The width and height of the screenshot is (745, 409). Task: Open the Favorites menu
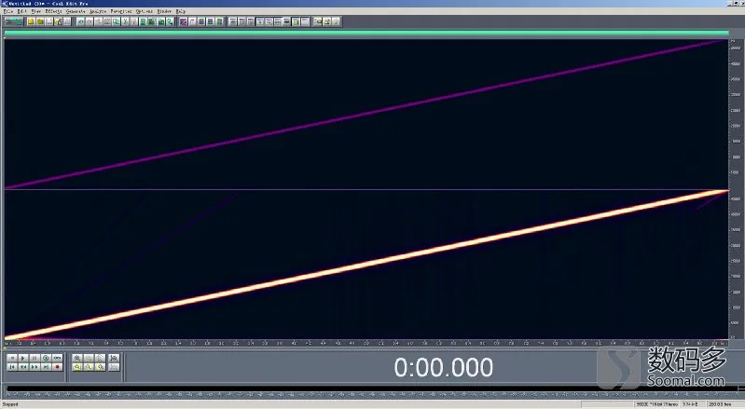[121, 11]
